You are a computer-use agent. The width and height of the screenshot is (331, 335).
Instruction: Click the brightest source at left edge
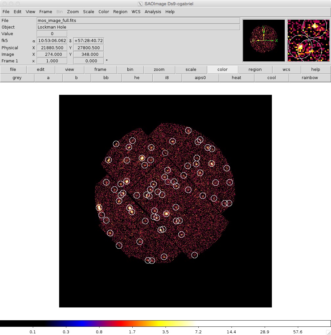pyautogui.click(x=99, y=207)
